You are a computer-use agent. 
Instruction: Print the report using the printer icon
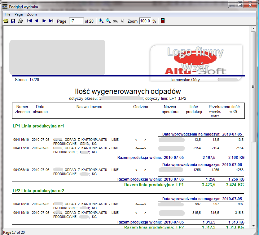tap(20, 21)
